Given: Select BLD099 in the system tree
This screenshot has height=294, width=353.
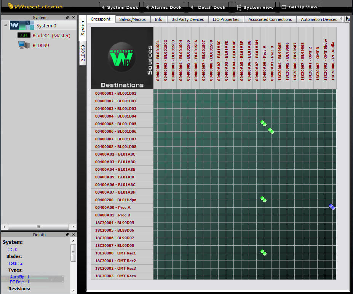Looking at the screenshot, I should coord(41,45).
